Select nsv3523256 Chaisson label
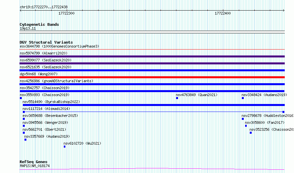Viewport: 294px width, 173px height. click(x=272, y=129)
